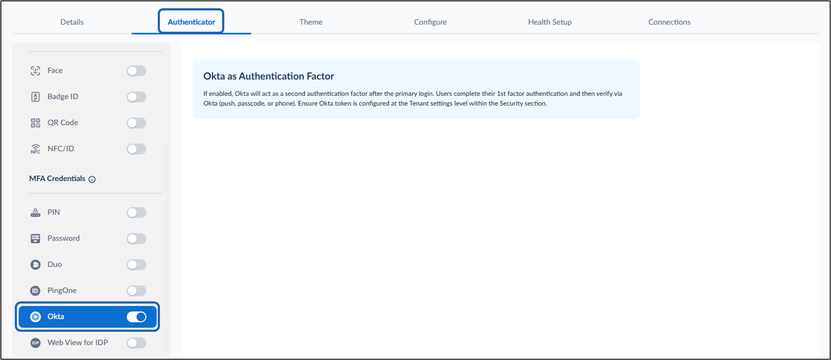Click the Okta factor description paragraph

[x=413, y=99]
